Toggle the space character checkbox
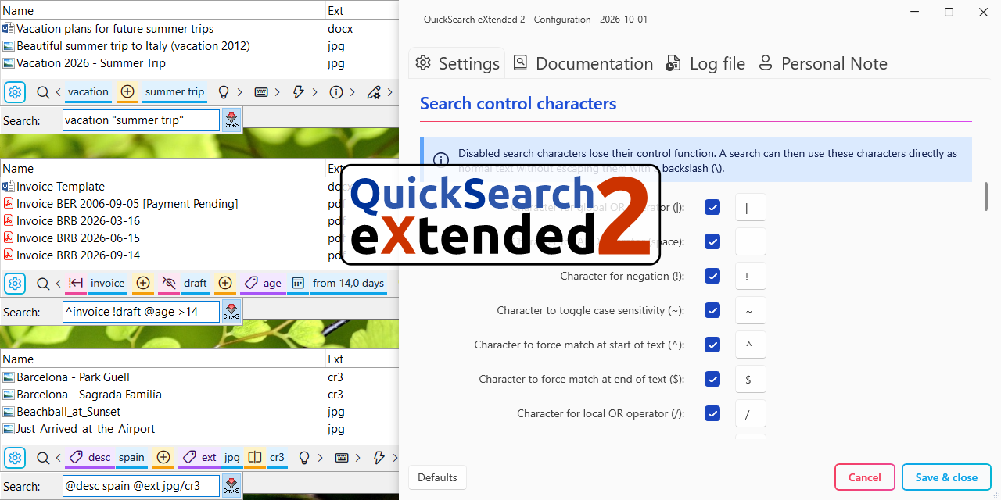This screenshot has width=1001, height=500. [712, 242]
